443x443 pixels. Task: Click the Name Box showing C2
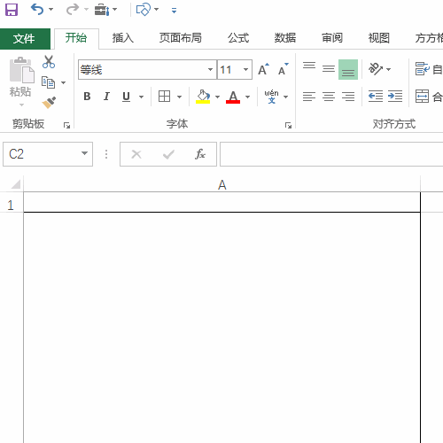(41, 154)
